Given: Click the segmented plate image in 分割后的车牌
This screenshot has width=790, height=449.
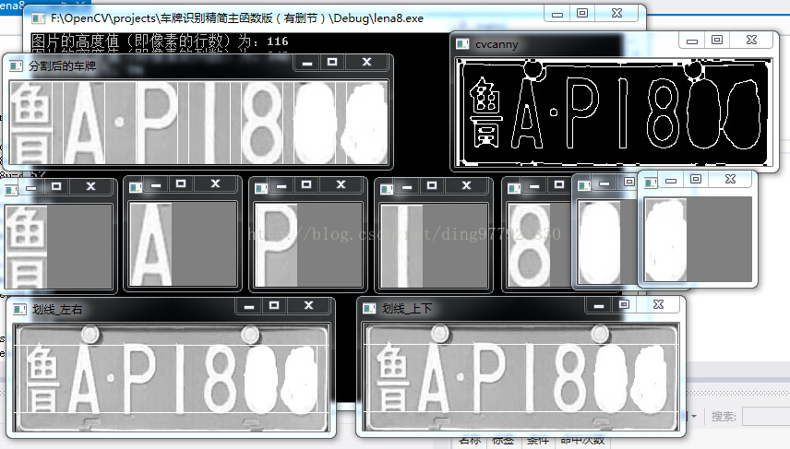Looking at the screenshot, I should tap(198, 123).
